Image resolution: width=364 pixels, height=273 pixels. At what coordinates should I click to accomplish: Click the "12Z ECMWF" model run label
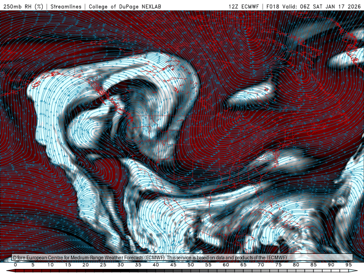click(243, 6)
